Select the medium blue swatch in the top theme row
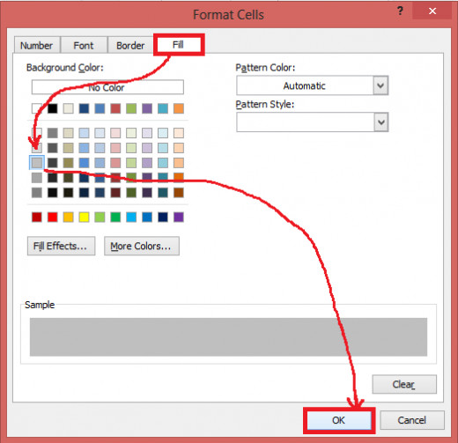This screenshot has width=458, height=443. (100, 108)
